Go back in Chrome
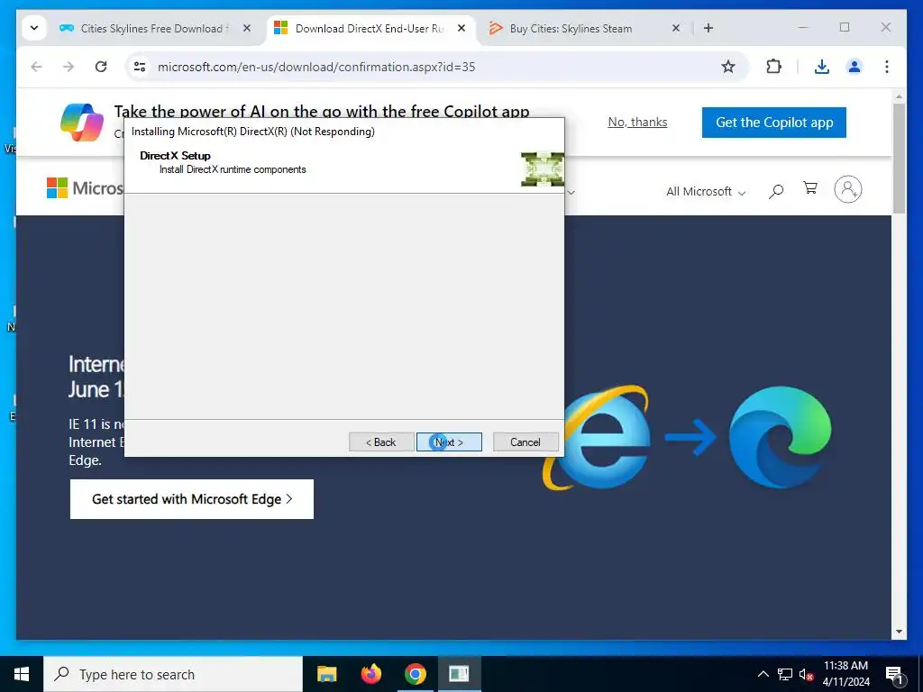The height and width of the screenshot is (692, 923). (36, 67)
